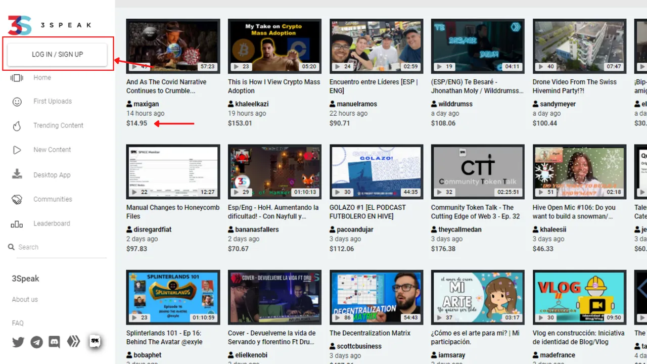The height and width of the screenshot is (364, 647).
Task: Open author sandymeyer's profile
Action: [558, 104]
